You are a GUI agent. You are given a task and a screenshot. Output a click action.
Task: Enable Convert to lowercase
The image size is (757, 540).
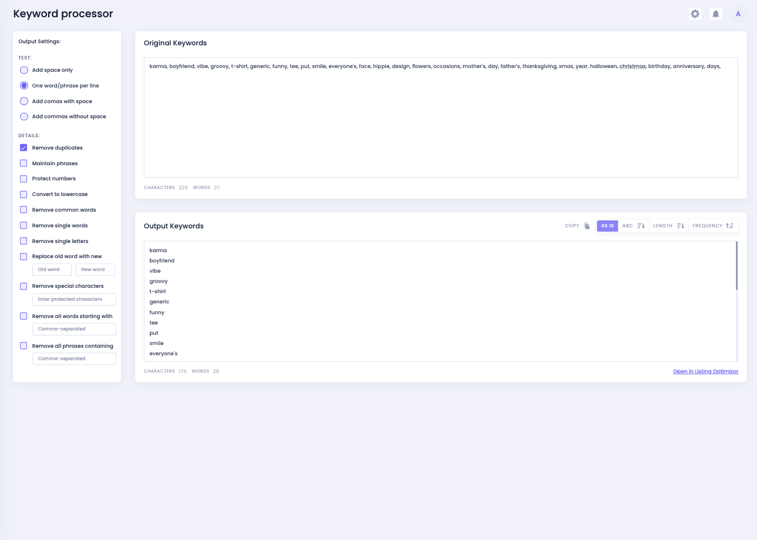click(24, 194)
